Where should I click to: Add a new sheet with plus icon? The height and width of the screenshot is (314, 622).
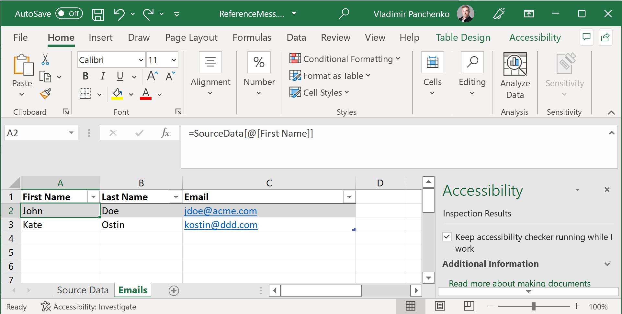pos(174,291)
